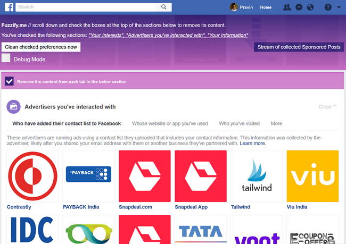Open the Snapdeal App name link
Image resolution: width=346 pixels, height=244 pixels.
tap(191, 207)
